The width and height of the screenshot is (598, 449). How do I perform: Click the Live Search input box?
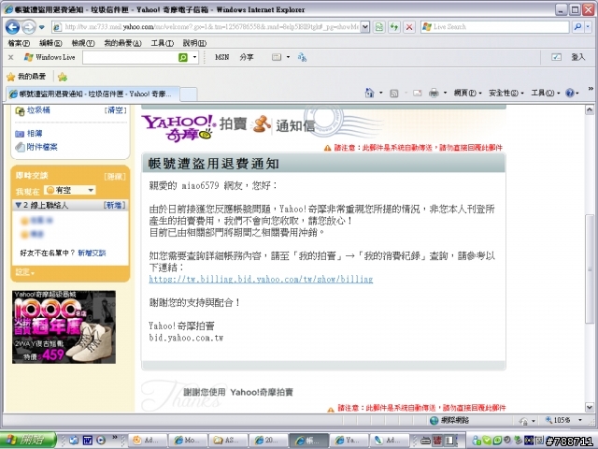tap(494, 27)
